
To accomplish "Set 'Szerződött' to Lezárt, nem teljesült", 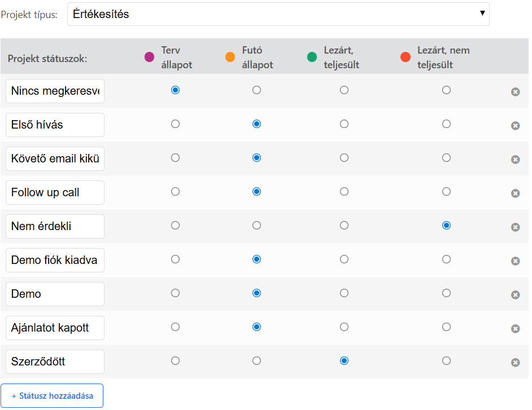I will pyautogui.click(x=446, y=361).
